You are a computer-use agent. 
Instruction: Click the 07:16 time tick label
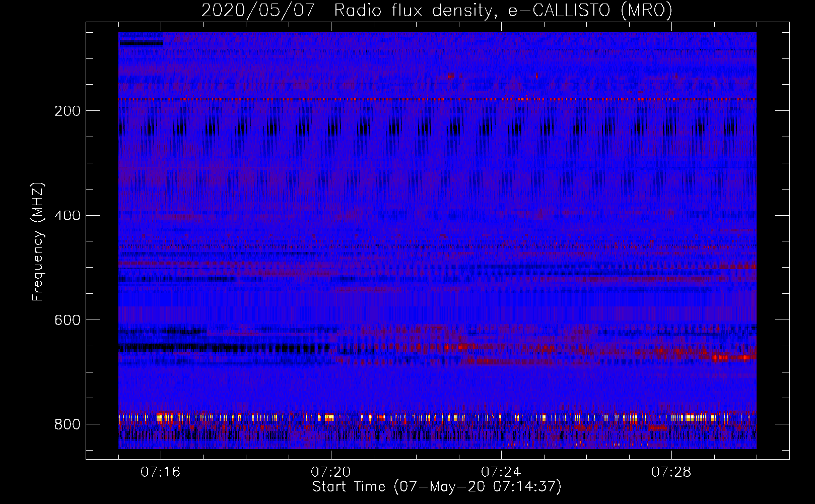tap(161, 472)
